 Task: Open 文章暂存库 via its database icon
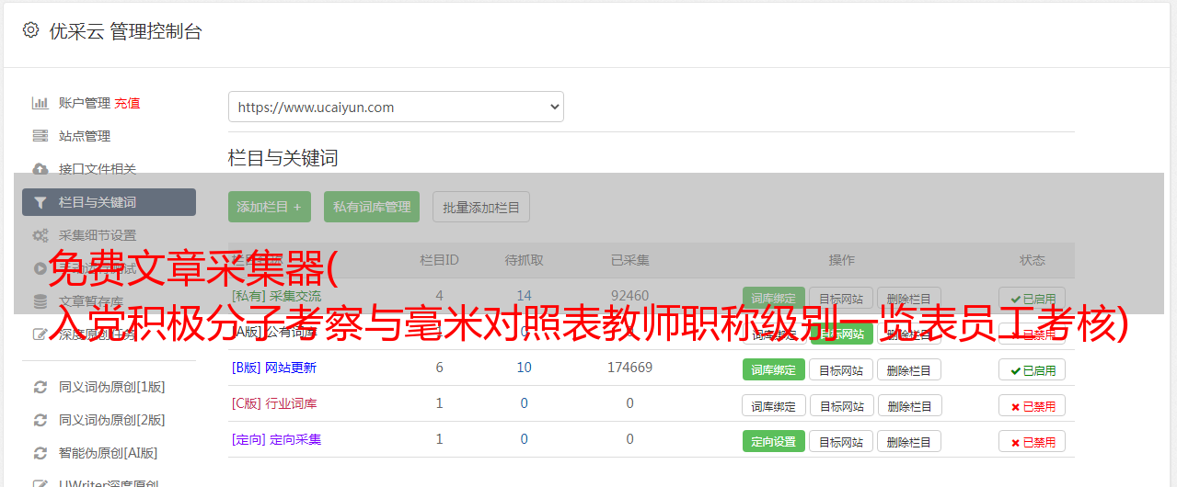click(40, 301)
